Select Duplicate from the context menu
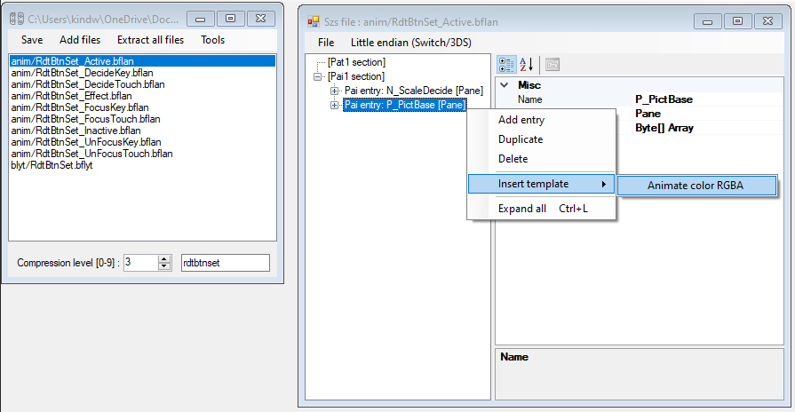This screenshot has height=412, width=795. (x=521, y=139)
